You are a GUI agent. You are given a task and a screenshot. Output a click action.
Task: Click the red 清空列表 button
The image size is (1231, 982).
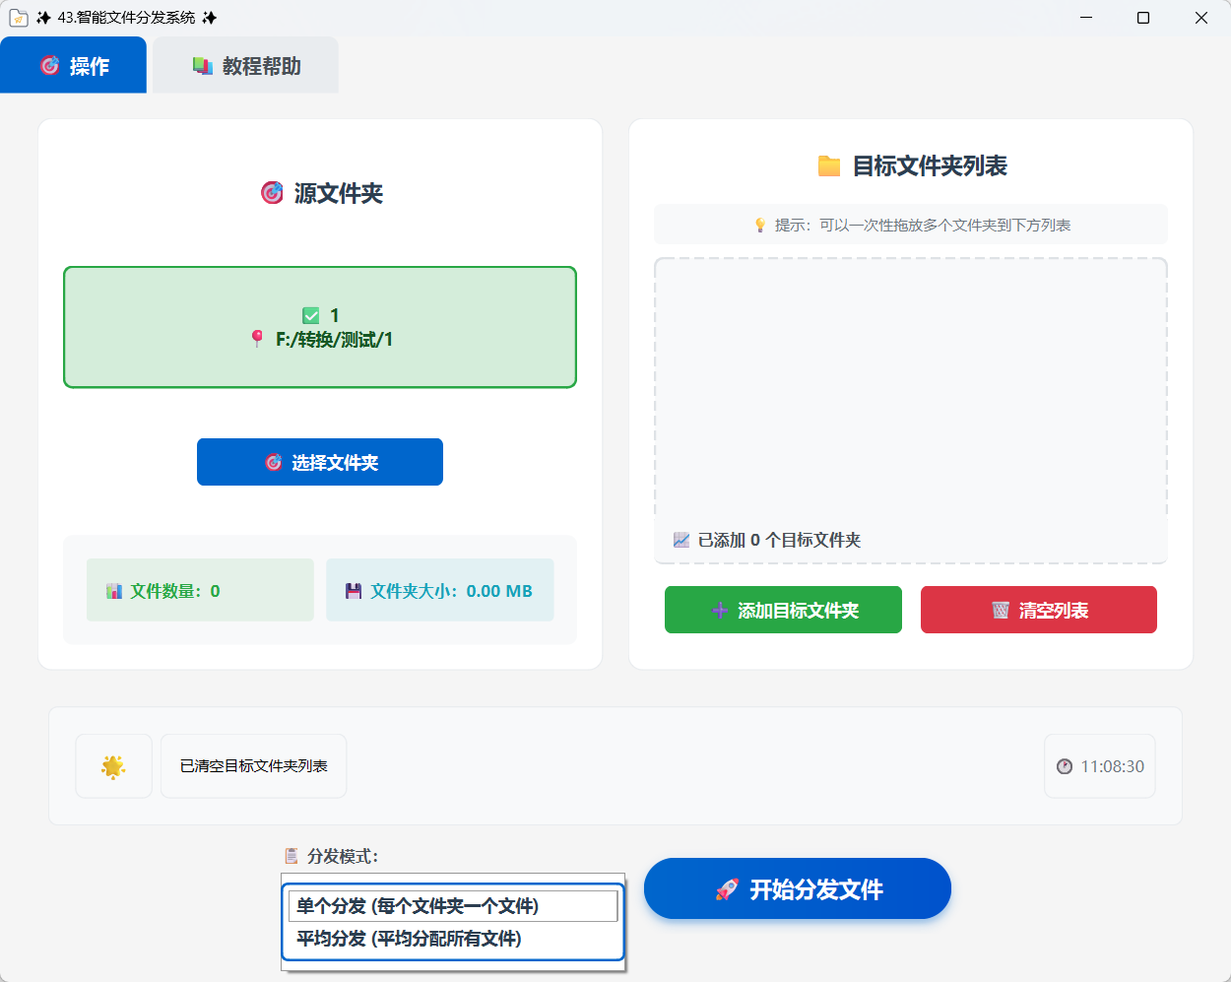1038,610
